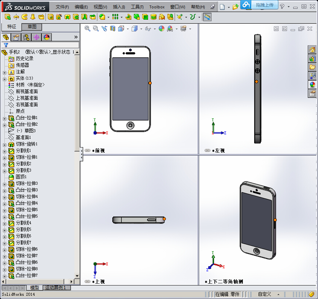This screenshot has height=299, width=318.
Task: Click the New document icon button
Action: 222,7
